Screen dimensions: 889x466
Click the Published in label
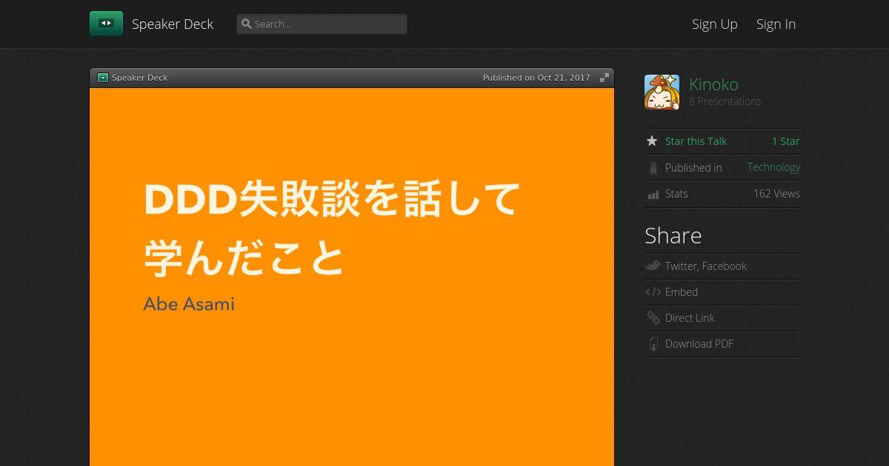[693, 168]
